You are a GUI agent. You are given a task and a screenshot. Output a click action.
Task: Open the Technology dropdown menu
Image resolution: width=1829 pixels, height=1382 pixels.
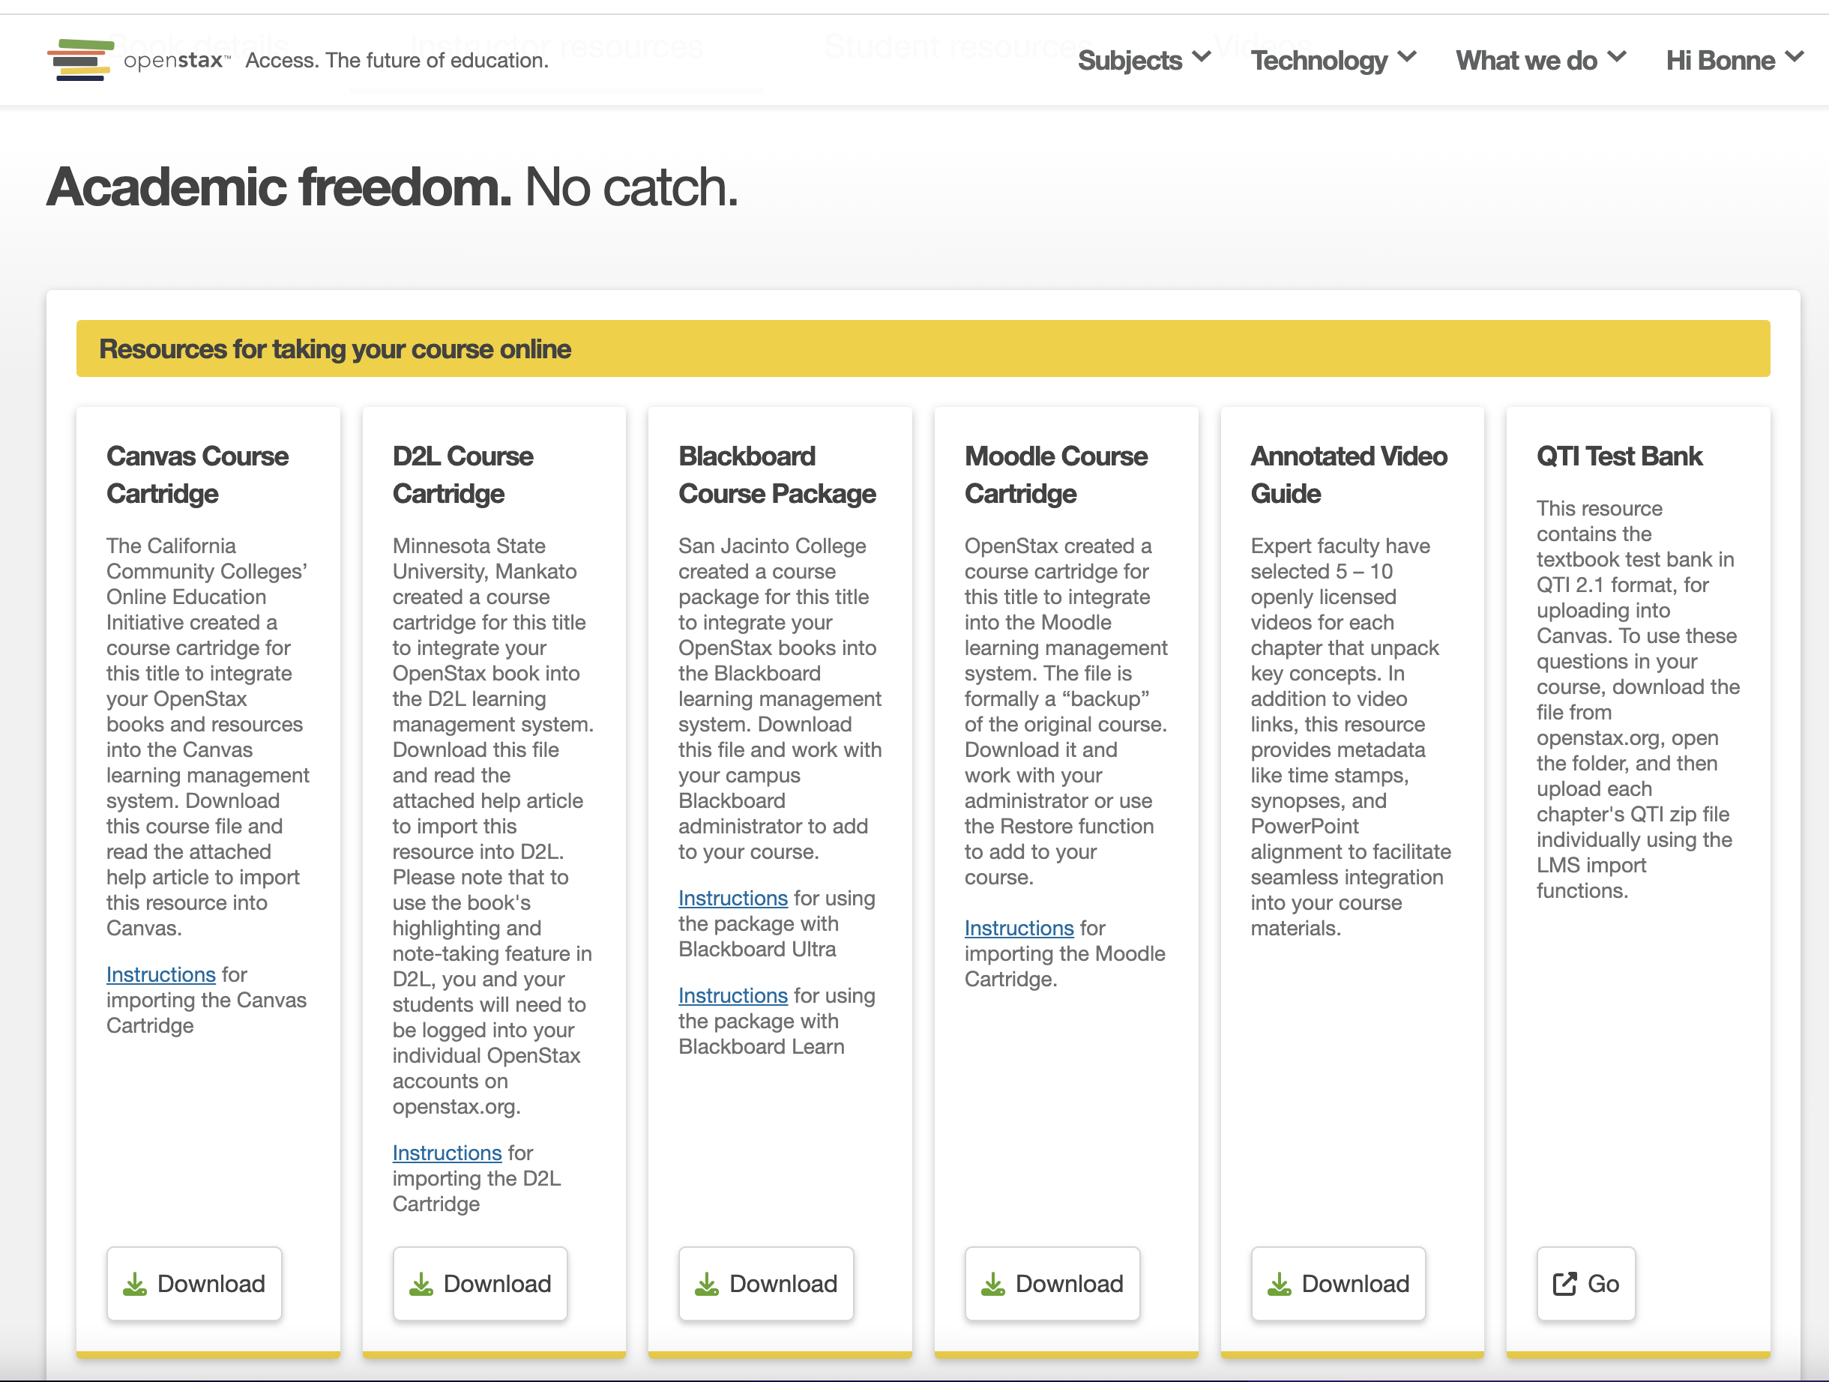pos(1333,61)
